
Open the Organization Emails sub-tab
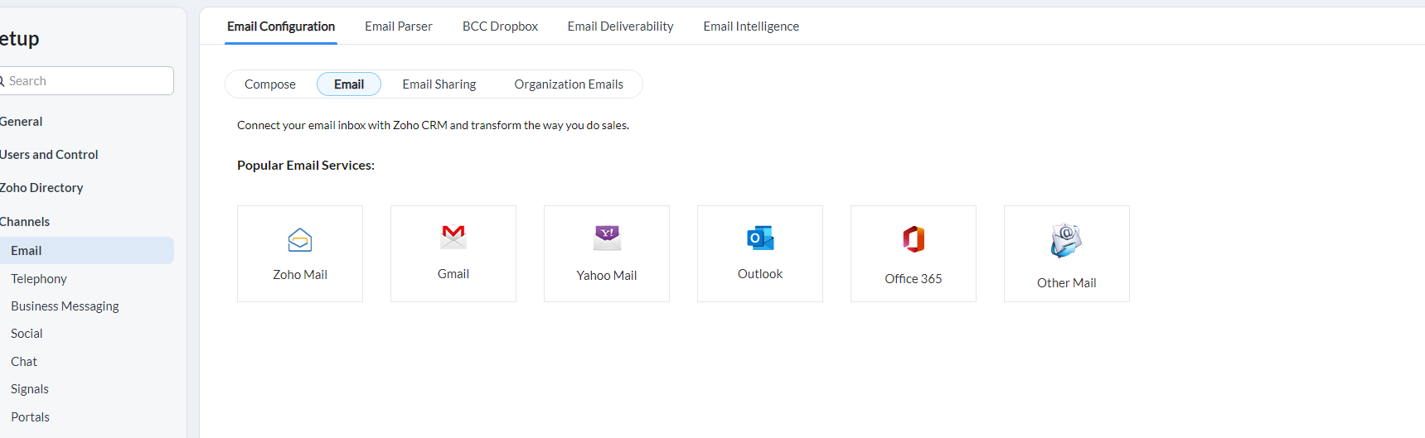[569, 84]
